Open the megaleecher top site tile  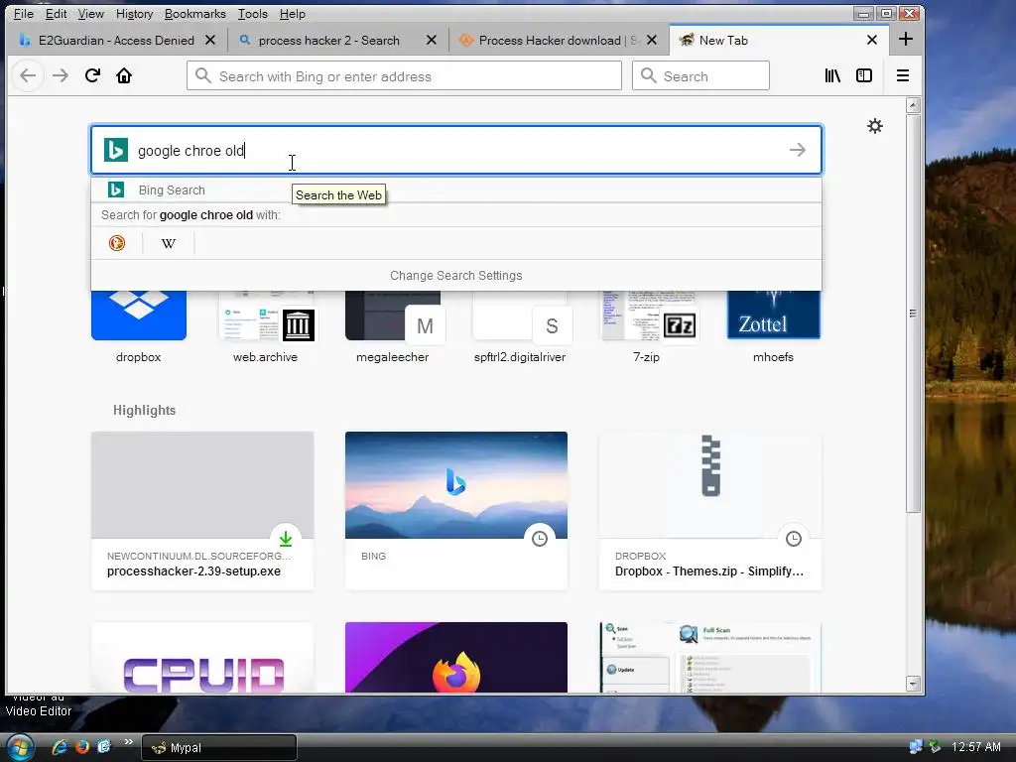click(x=393, y=327)
